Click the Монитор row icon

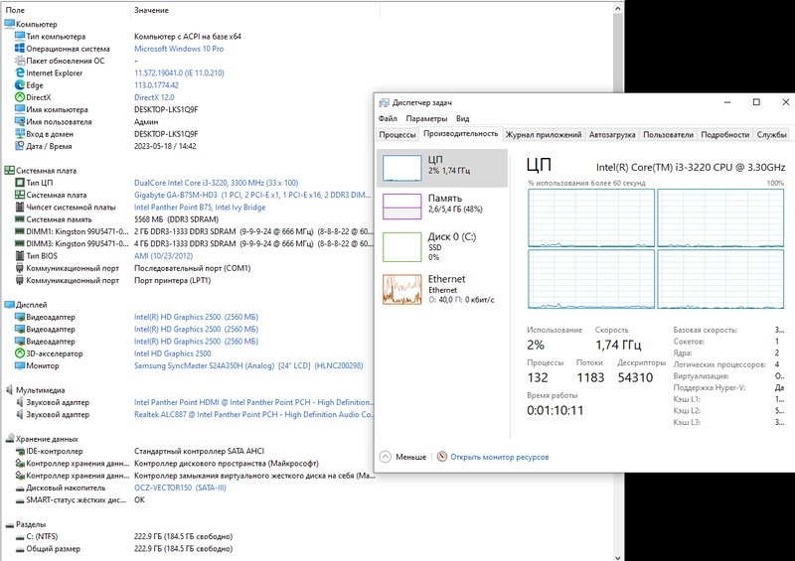[x=20, y=365]
